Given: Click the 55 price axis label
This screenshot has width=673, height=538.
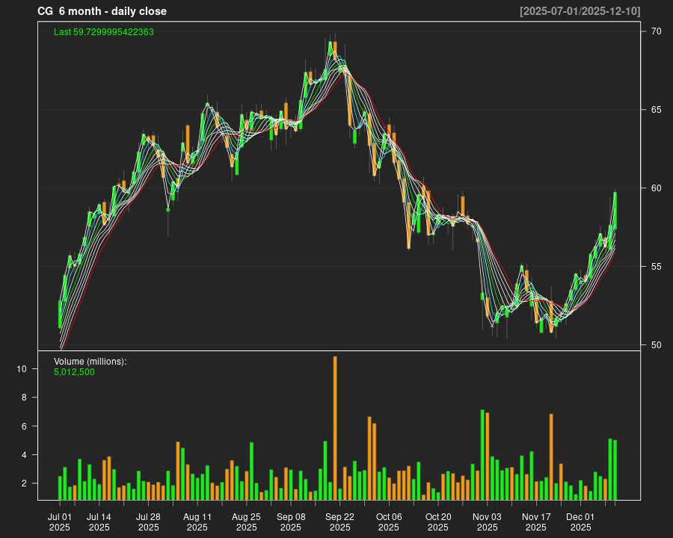Looking at the screenshot, I should (655, 267).
